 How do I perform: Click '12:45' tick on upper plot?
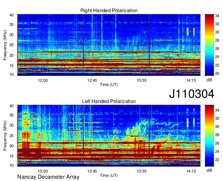click(x=92, y=80)
